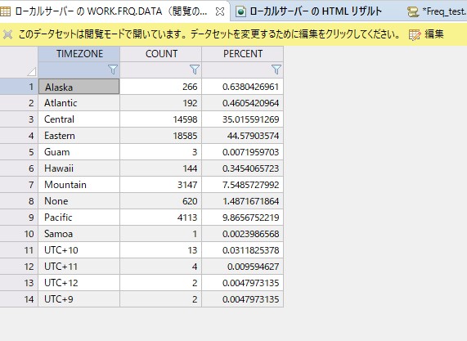The height and width of the screenshot is (341, 467).
Task: Click the UTC+11 cell
Action: pos(79,267)
